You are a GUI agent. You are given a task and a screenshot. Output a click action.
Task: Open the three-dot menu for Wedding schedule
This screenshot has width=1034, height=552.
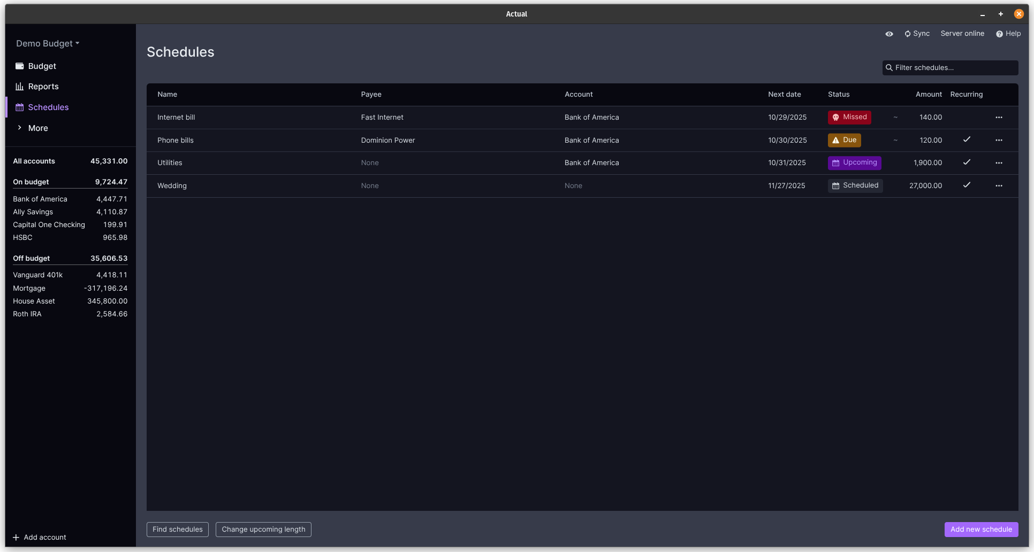click(x=999, y=186)
